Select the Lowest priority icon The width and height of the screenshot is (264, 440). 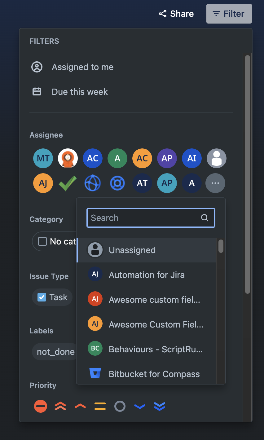click(160, 406)
